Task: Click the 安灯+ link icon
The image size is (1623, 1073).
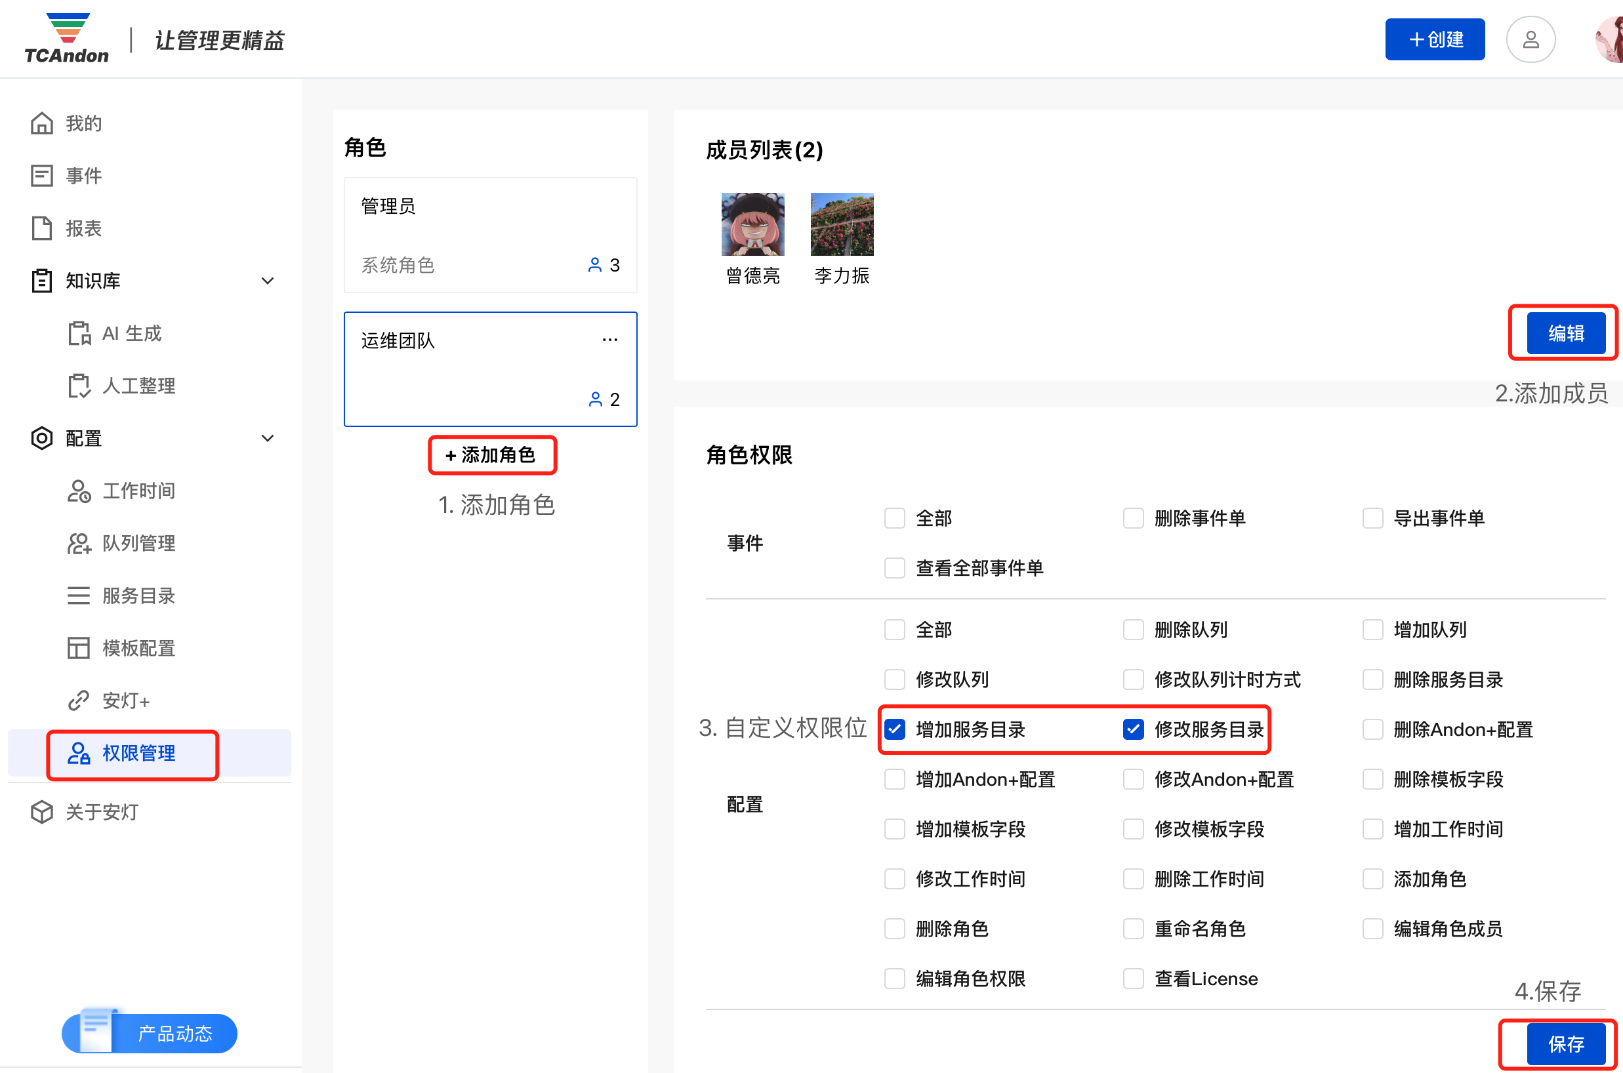Action: point(79,700)
